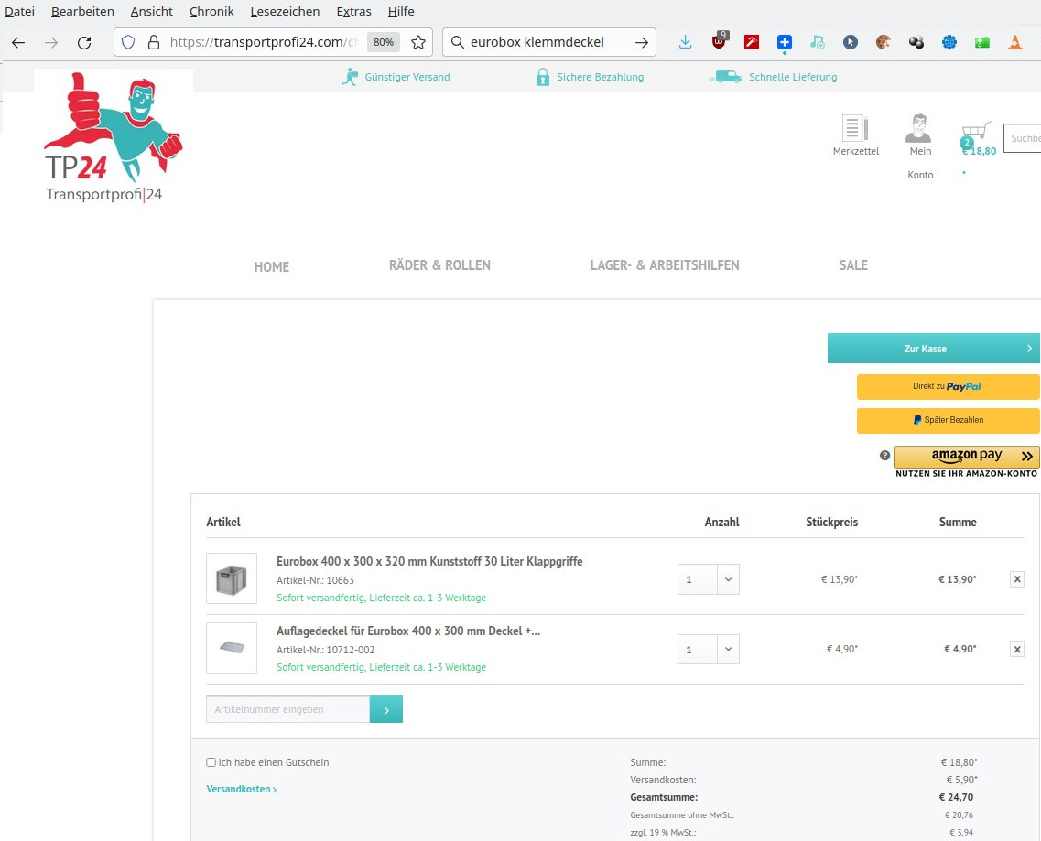Bookmark this page with star icon
The width and height of the screenshot is (1041, 841).
pos(418,42)
